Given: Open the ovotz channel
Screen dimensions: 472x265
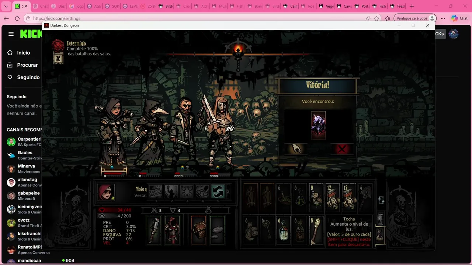Looking at the screenshot, I should (24, 223).
